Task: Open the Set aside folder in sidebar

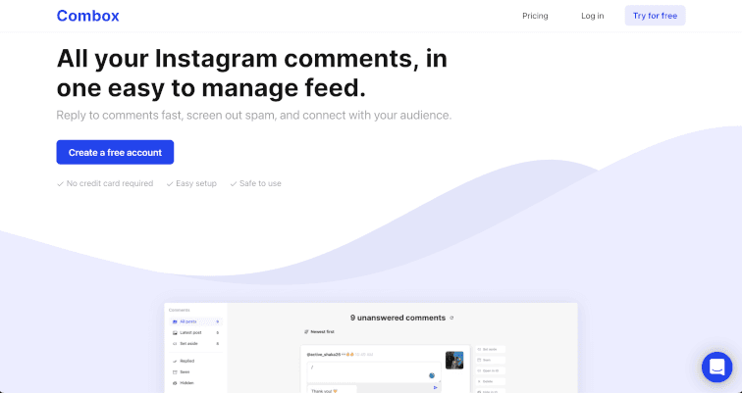Action: point(188,344)
